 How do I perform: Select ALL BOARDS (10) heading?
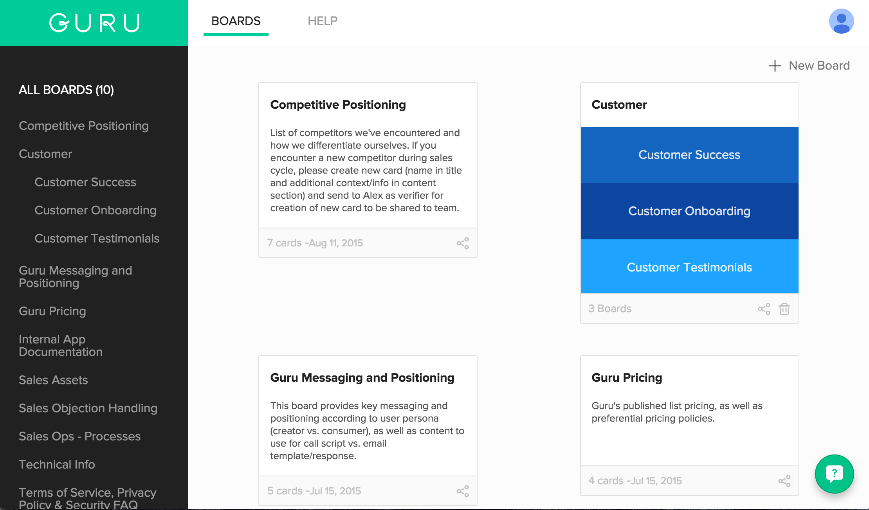(x=66, y=90)
